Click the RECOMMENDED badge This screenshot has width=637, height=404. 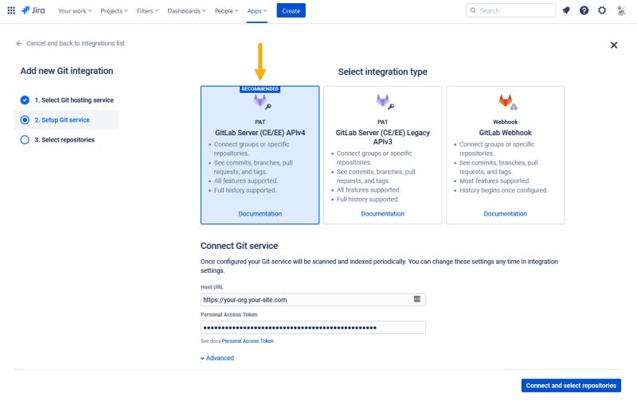pyautogui.click(x=260, y=89)
